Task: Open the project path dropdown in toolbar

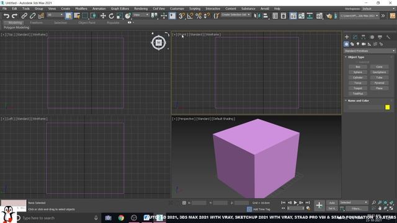Action: click(359, 15)
